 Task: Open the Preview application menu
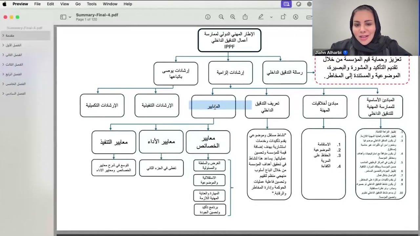pos(20,4)
